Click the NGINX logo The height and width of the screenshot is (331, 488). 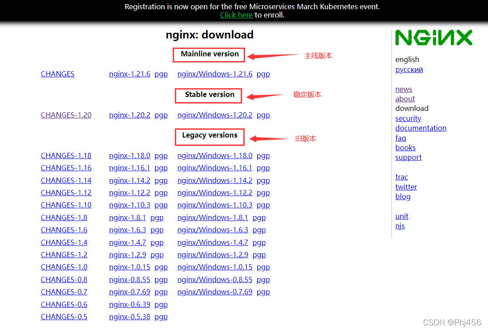pos(433,38)
